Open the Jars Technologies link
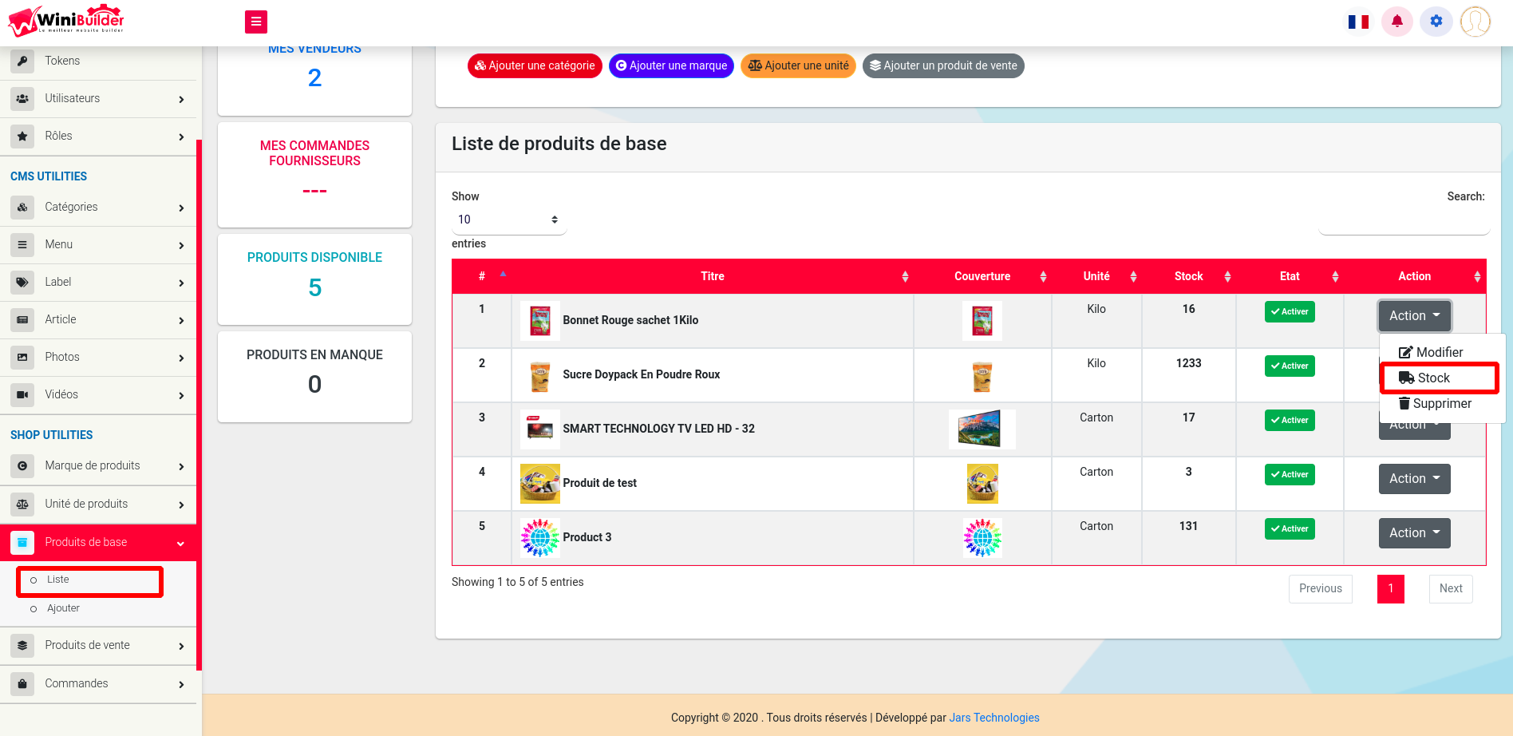 pos(994,718)
